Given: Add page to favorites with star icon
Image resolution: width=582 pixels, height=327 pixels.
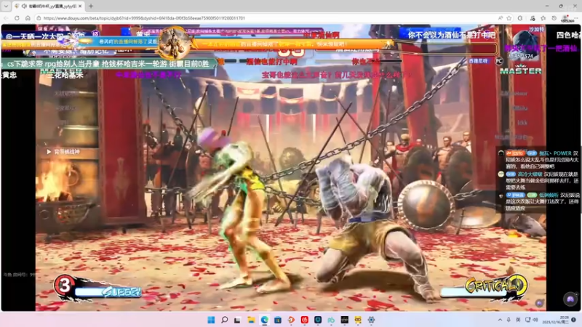Looking at the screenshot, I should (509, 17).
